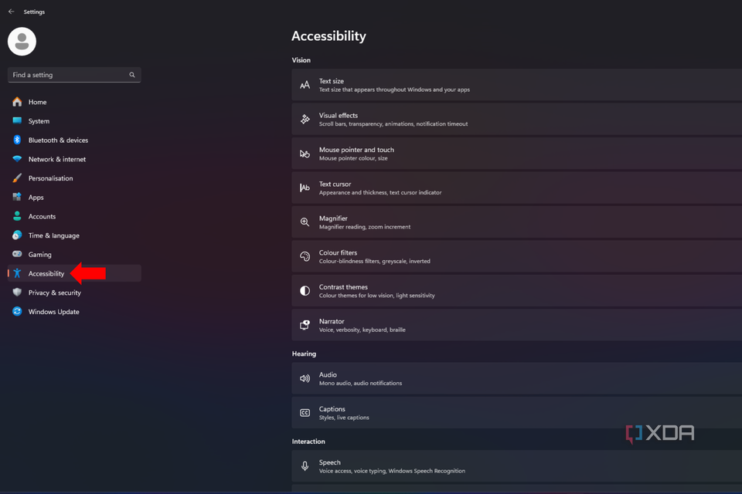Click the Visual effects sparkle icon
This screenshot has height=494, width=742.
tap(304, 119)
